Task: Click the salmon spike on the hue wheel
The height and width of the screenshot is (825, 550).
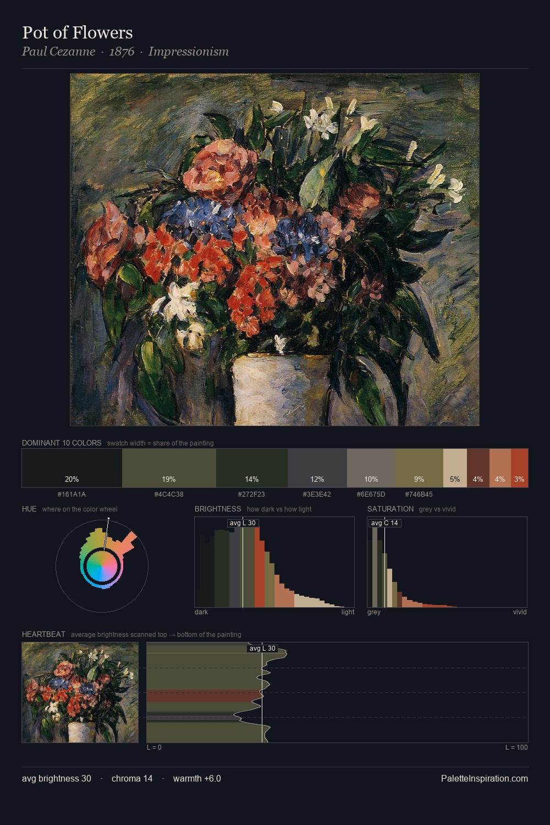Action: [x=128, y=542]
